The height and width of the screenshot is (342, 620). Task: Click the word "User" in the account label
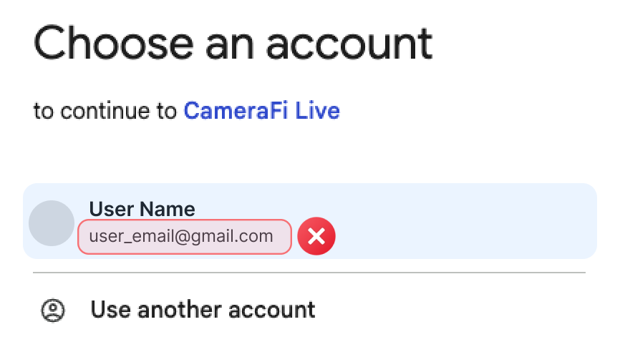pos(110,209)
